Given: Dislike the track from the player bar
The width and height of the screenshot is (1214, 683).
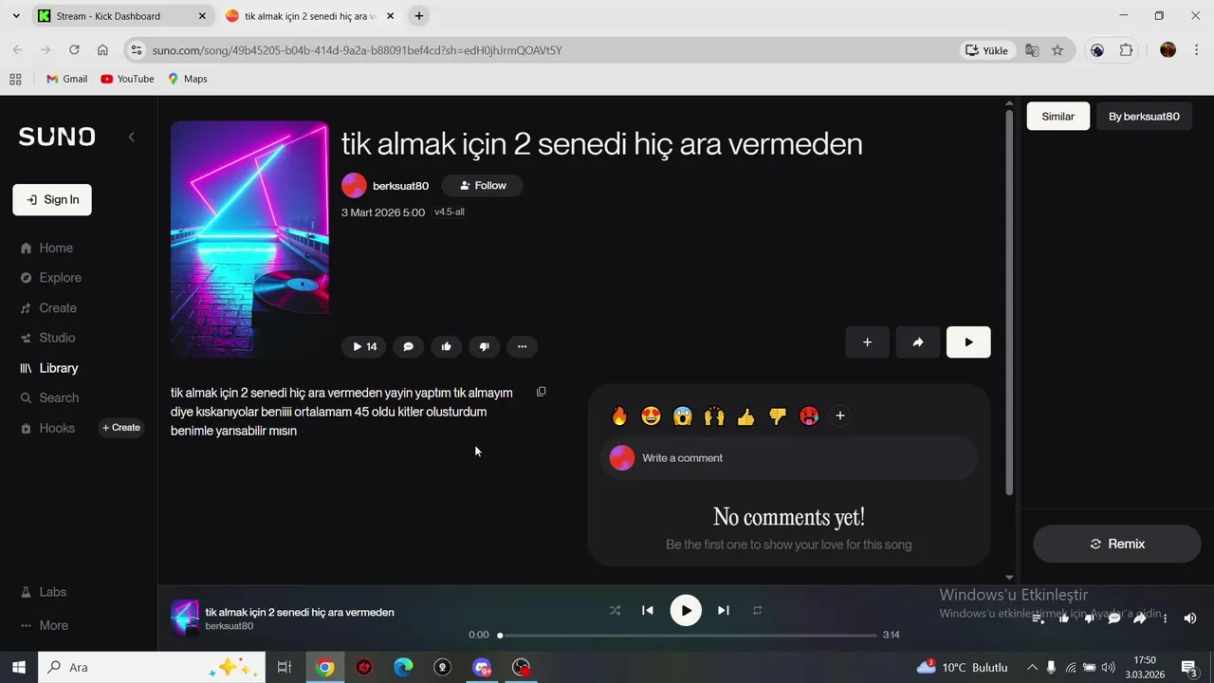Looking at the screenshot, I should (x=1090, y=618).
